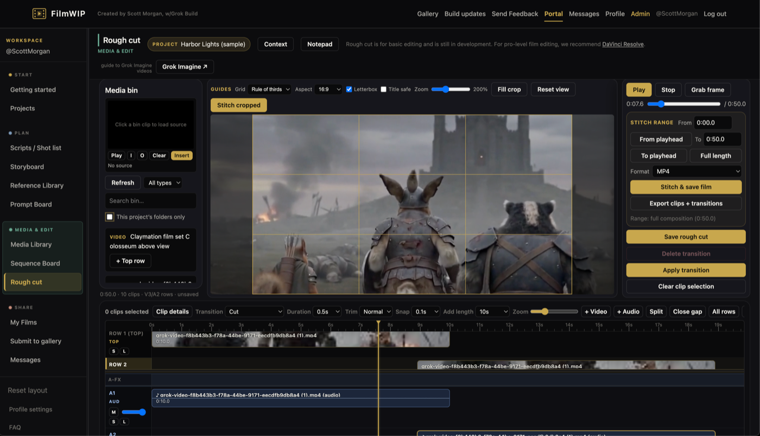Set out-point with media bin O button
Screen dimensions: 760x436
coord(142,155)
